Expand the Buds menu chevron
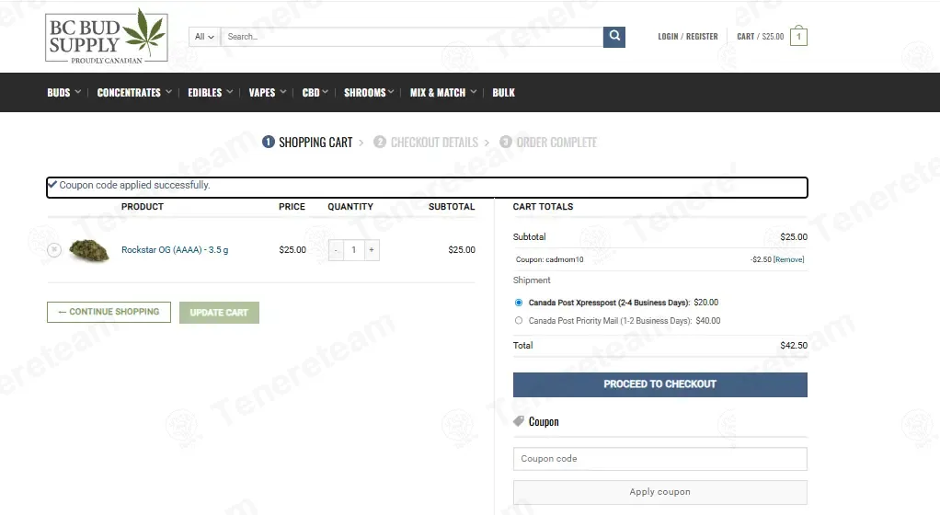The height and width of the screenshot is (515, 940). coord(78,92)
